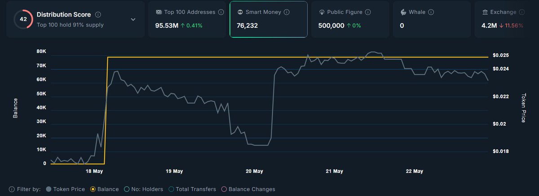This screenshot has height=196, width=539.
Task: Click the Smart Money info icon
Action: (287, 12)
